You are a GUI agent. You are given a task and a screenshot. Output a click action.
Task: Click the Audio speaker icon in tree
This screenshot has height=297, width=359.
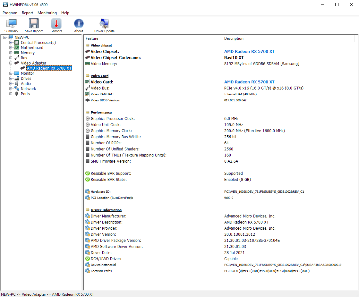(x=17, y=83)
